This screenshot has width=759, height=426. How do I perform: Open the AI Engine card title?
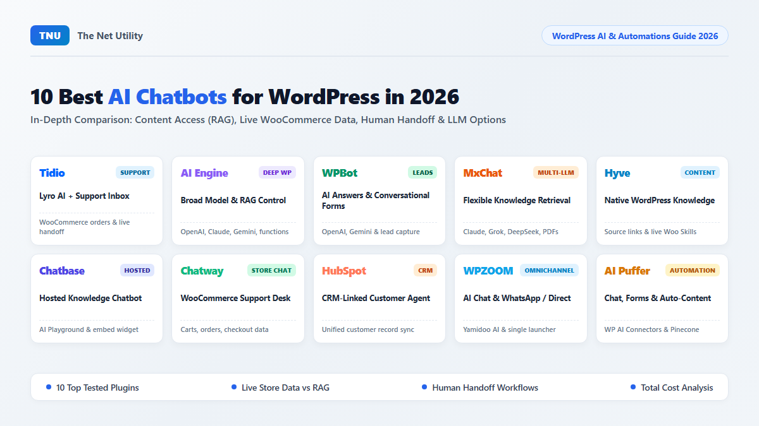[204, 173]
